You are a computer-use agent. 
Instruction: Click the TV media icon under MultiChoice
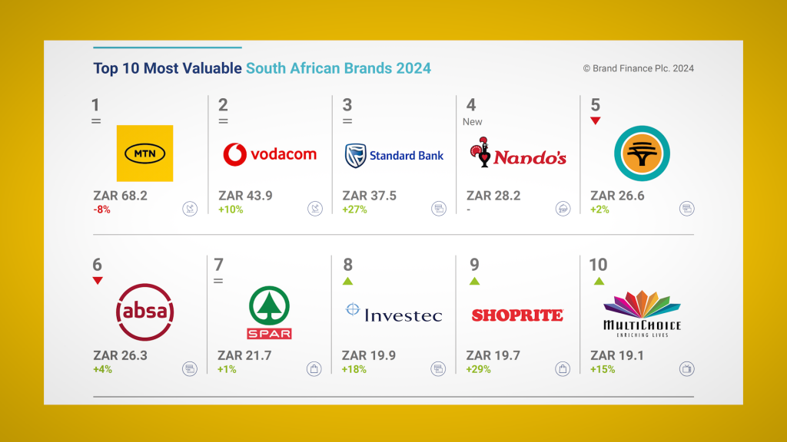[686, 369]
